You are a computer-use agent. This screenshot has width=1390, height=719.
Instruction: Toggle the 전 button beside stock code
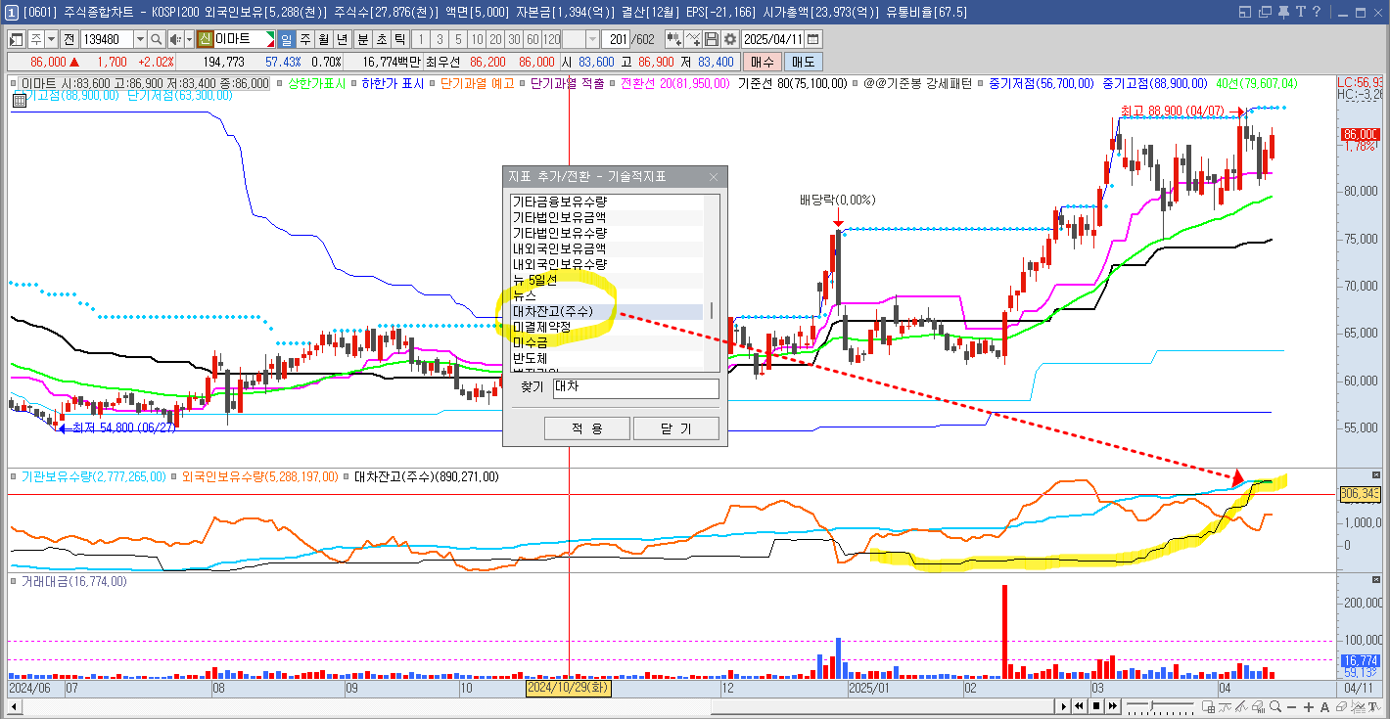click(x=69, y=39)
